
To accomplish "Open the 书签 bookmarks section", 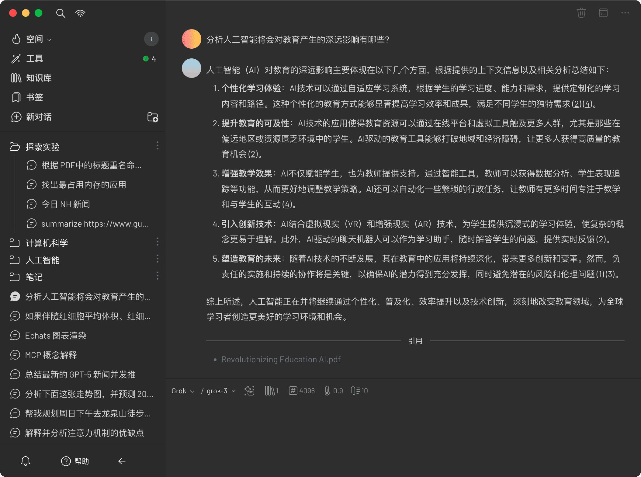I will click(34, 98).
